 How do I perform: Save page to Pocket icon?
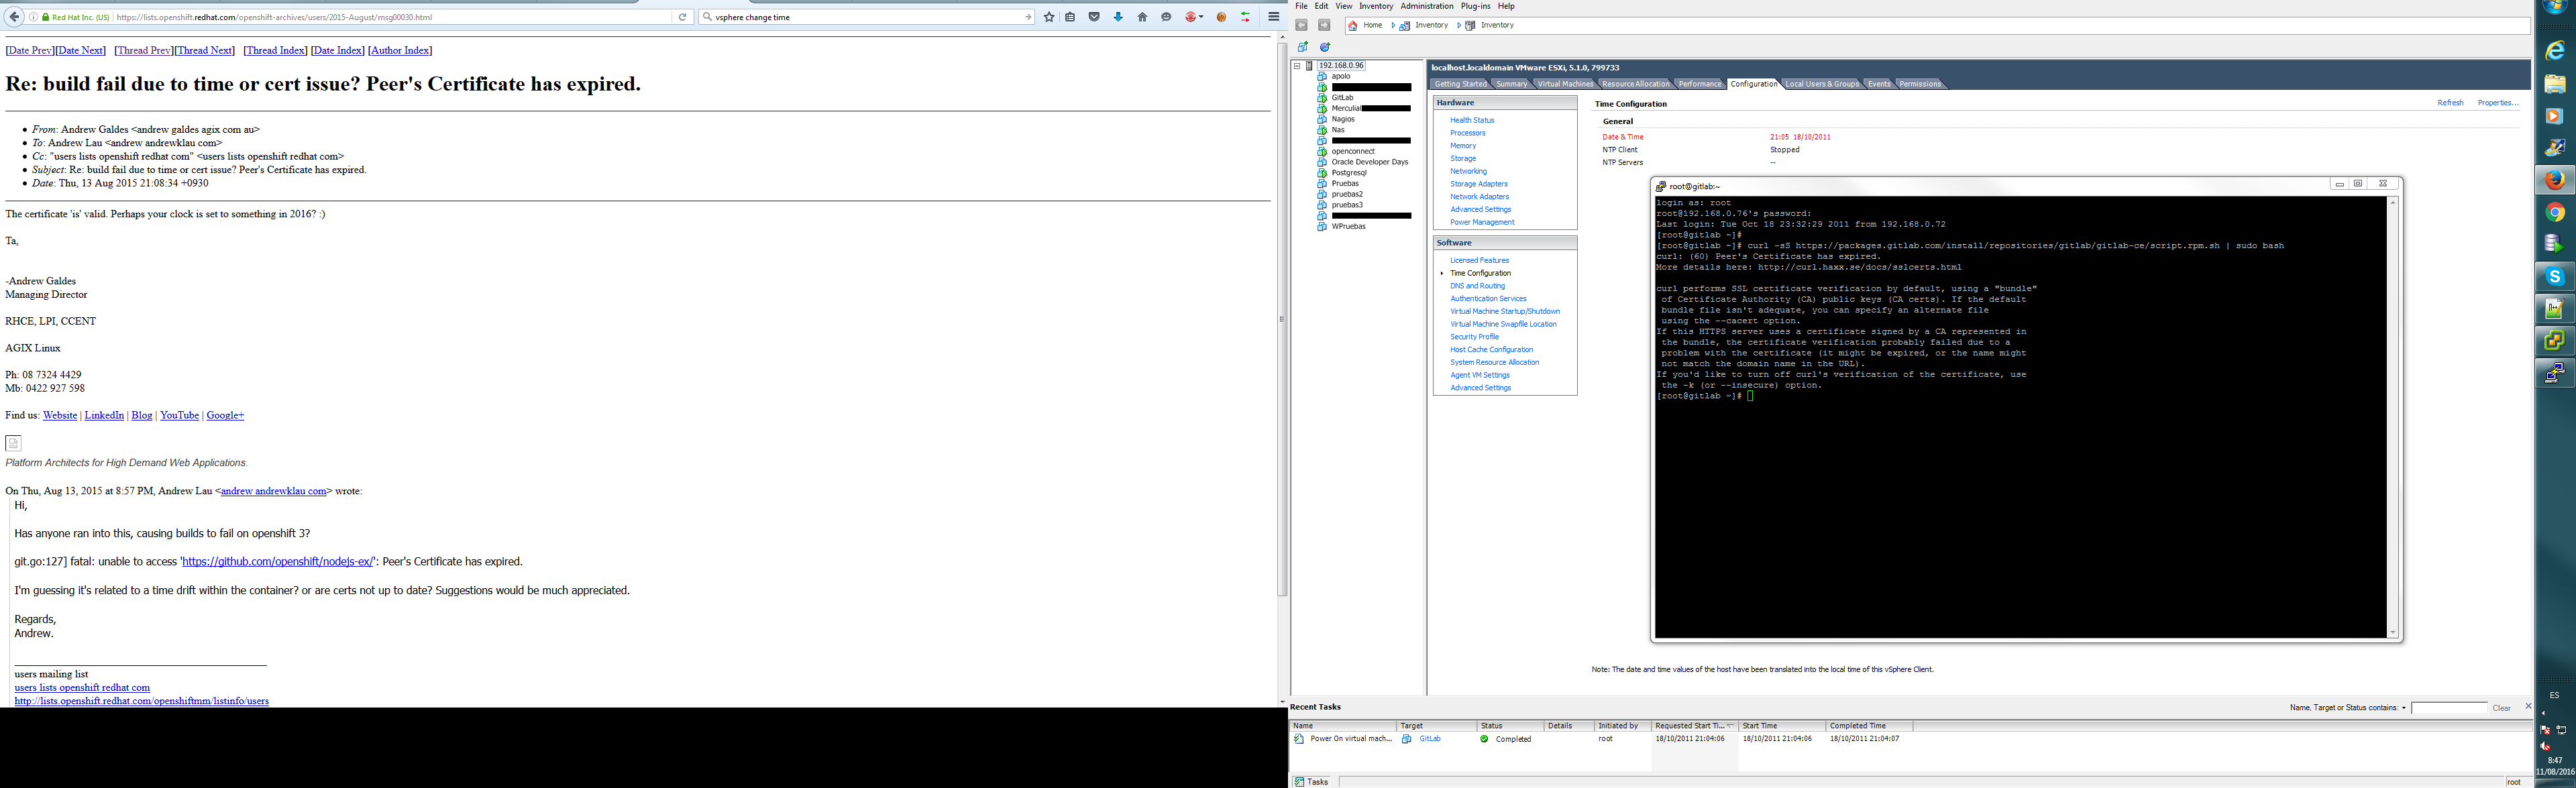pyautogui.click(x=1094, y=17)
